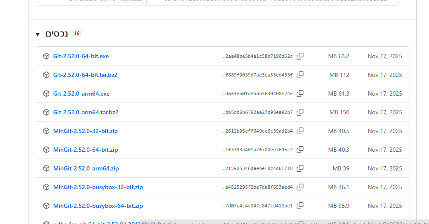Viewport: 429px width, 224px height.
Task: Click MinGit-2.52.0-64-bit.zip link
Action: (x=86, y=150)
